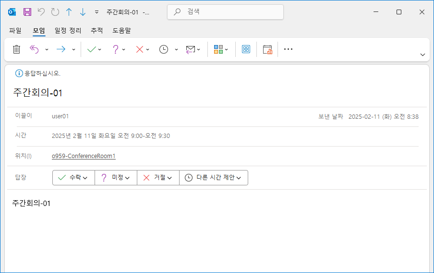Click 다른 시간 제안 propose new time button

pos(214,178)
